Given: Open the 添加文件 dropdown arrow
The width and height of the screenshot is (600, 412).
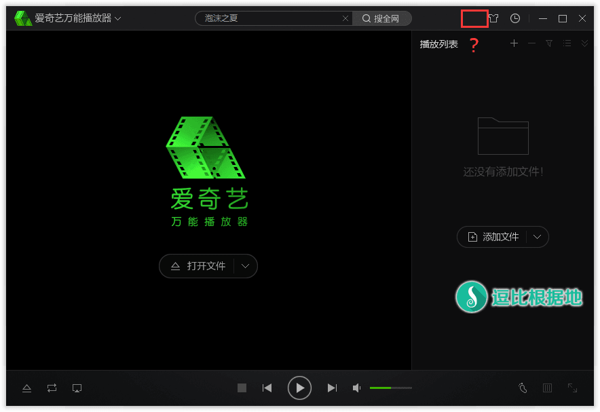Looking at the screenshot, I should 538,237.
